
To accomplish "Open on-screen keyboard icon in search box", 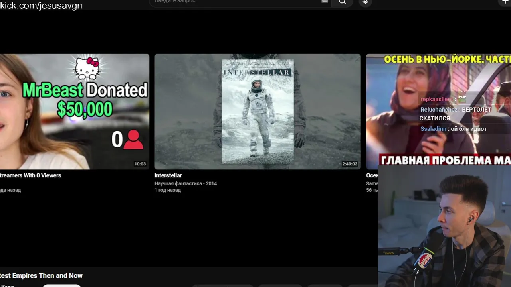I will (325, 2).
